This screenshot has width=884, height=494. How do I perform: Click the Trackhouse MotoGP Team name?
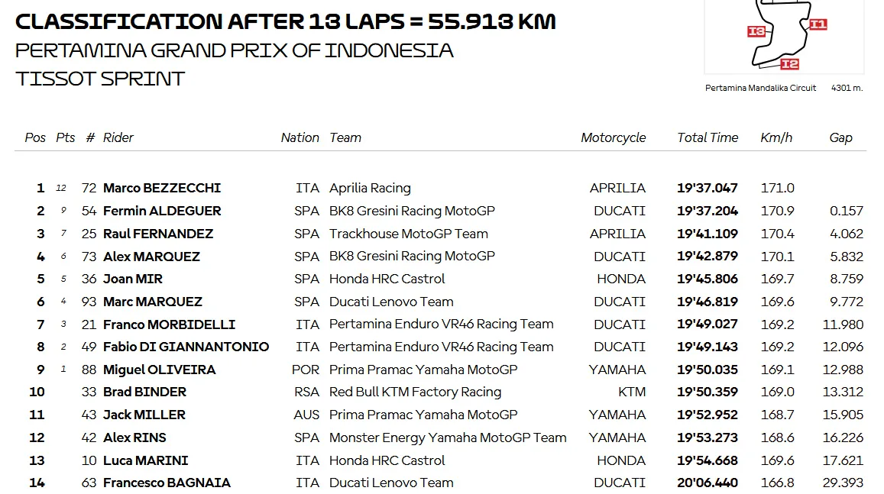(x=408, y=234)
